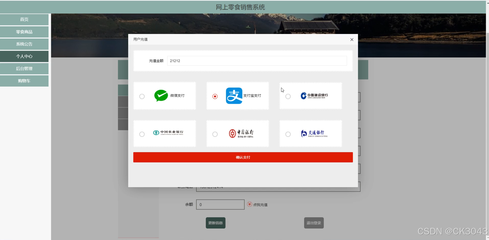
Task: Click the red Bank of China logo
Action: pyautogui.click(x=241, y=133)
